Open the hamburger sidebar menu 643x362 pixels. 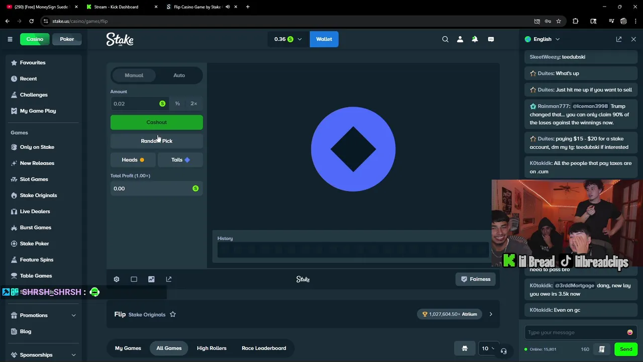click(x=10, y=39)
